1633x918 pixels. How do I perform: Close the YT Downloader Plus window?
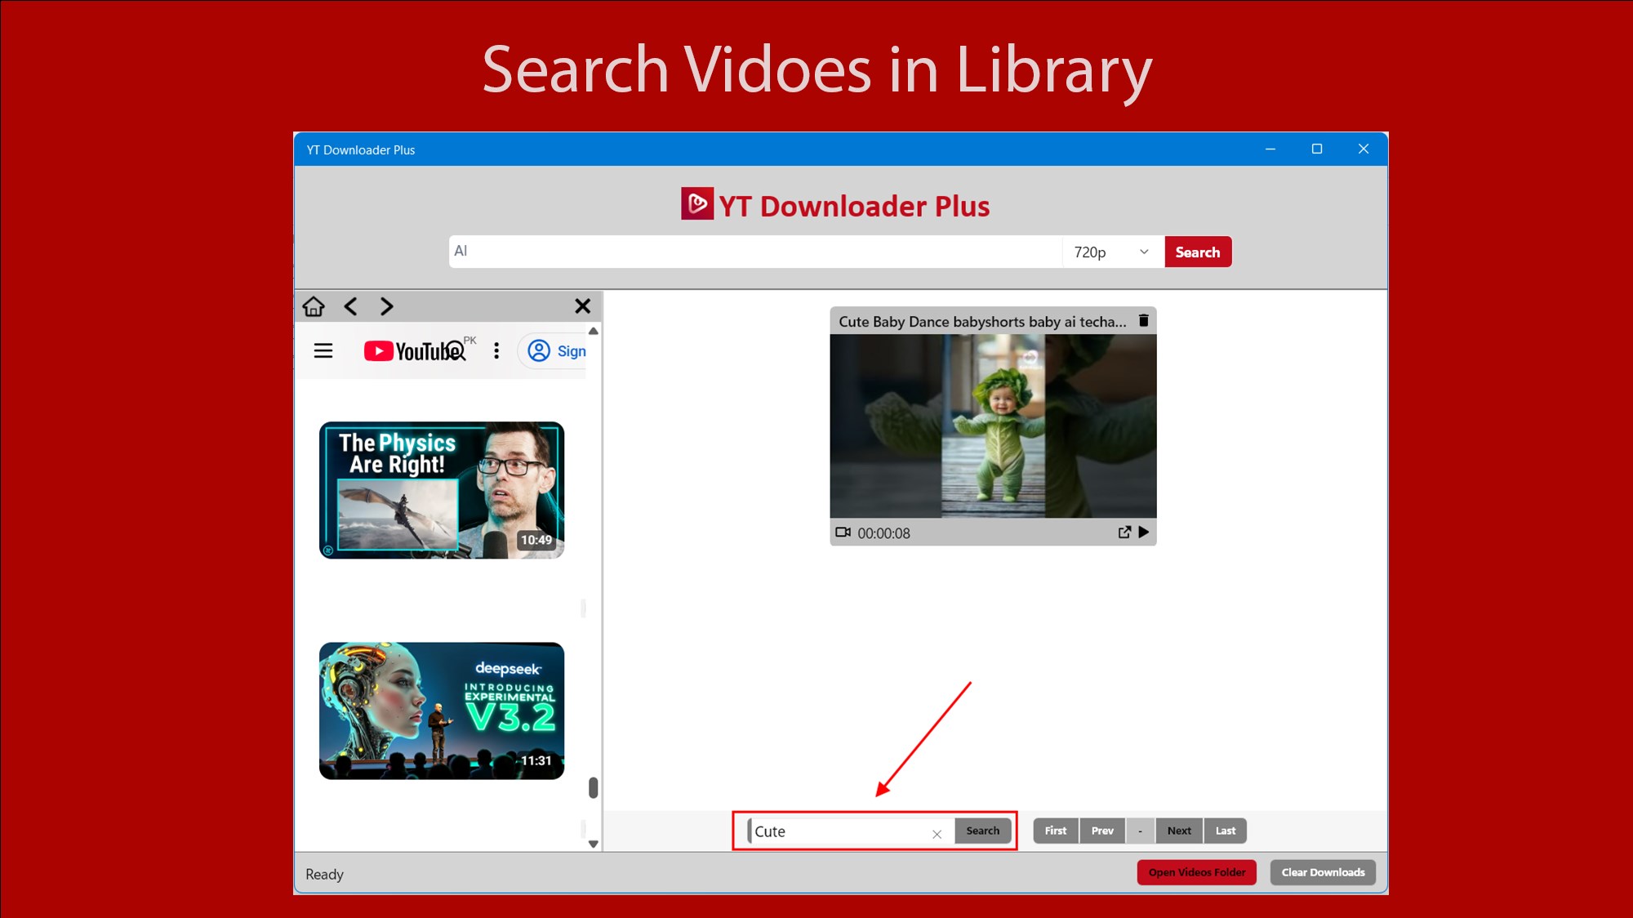[1364, 149]
